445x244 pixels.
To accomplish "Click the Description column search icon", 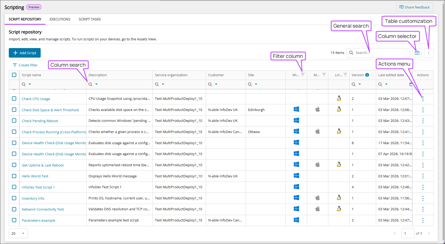I will (90, 84).
